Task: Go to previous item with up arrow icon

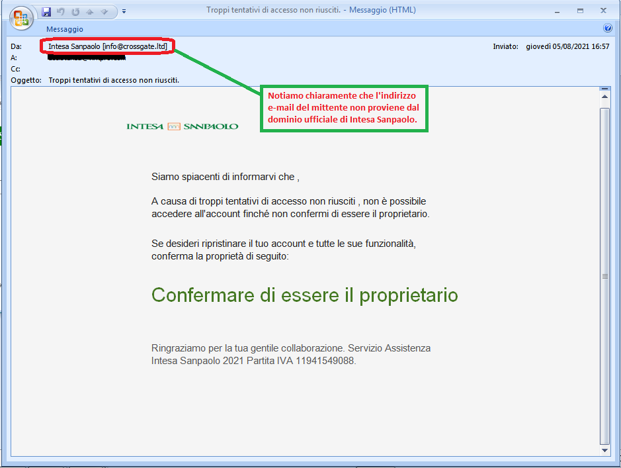Action: click(x=90, y=12)
